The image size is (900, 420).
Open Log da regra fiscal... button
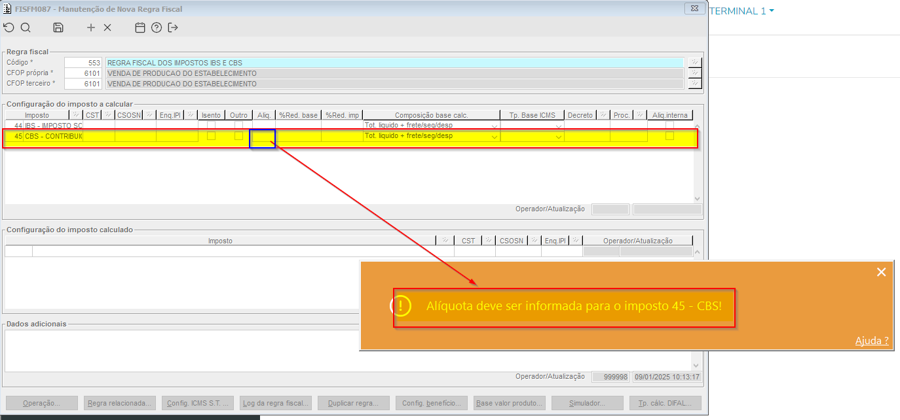point(275,403)
